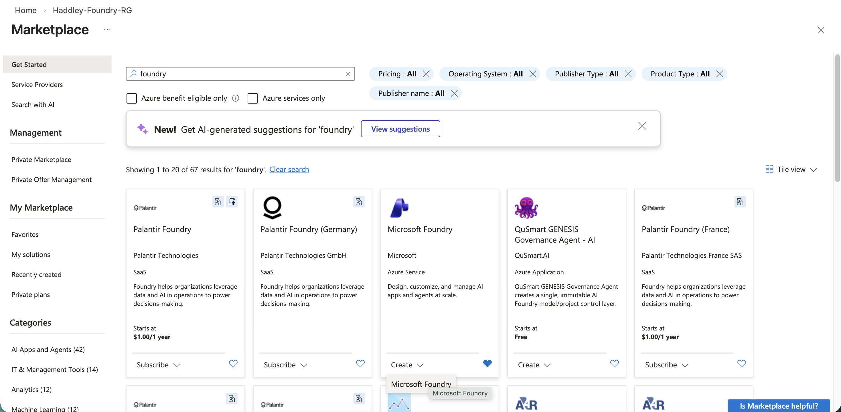Click the search magnifier icon in the search box
The image size is (841, 412).
(133, 74)
